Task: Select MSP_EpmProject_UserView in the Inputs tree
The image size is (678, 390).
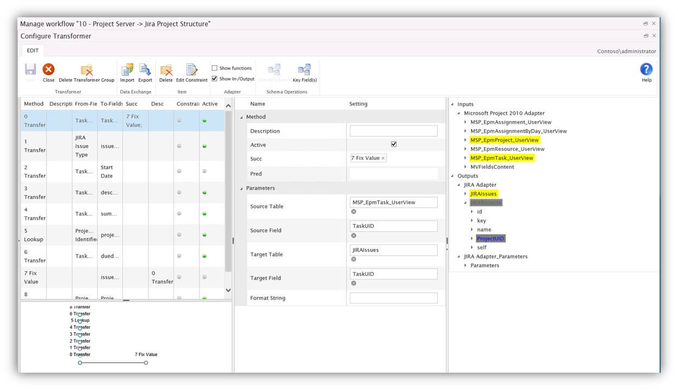Action: 505,140
